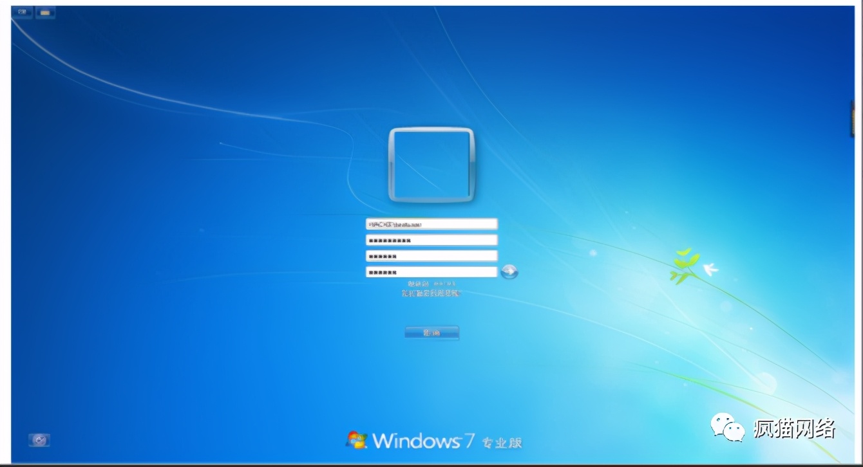Click the first small button in the top-left corner
This screenshot has width=863, height=467.
[x=23, y=12]
